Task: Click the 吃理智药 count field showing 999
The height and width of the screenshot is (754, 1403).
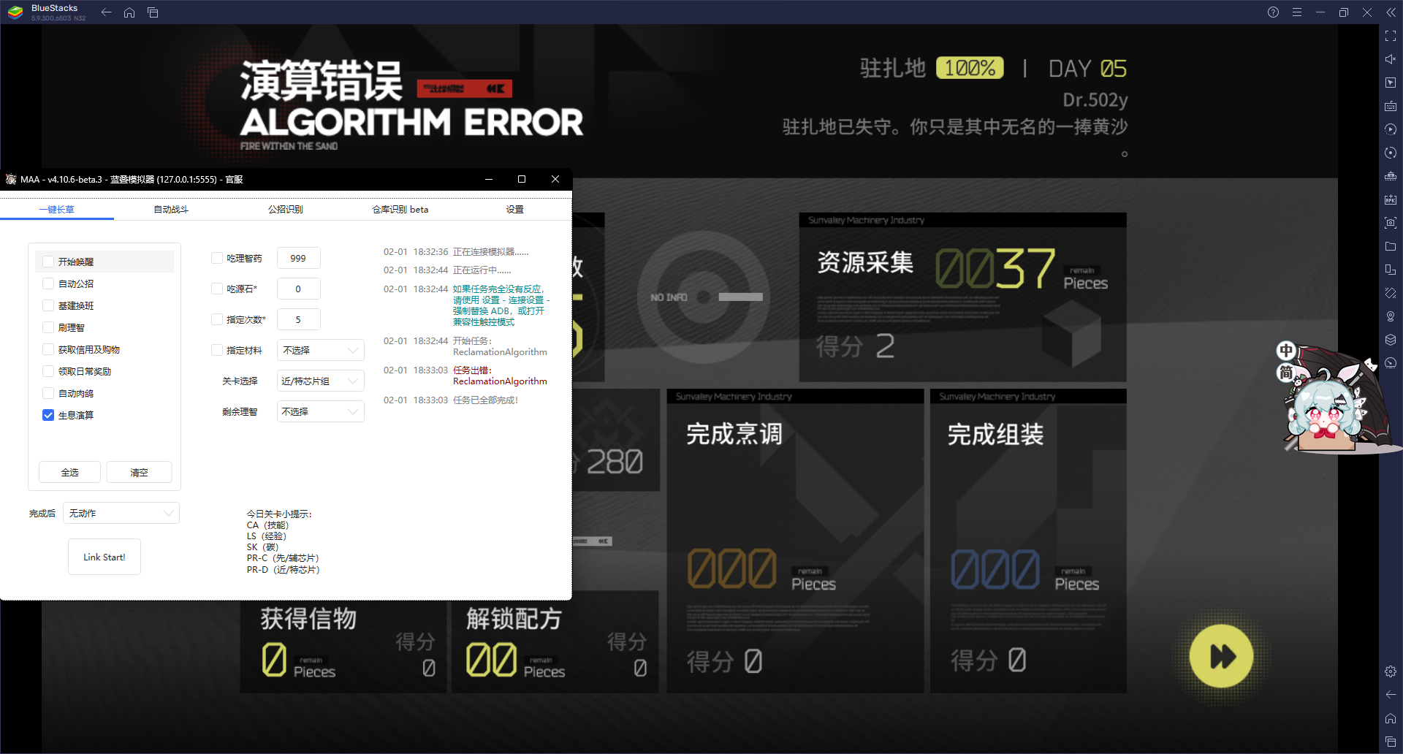Action: pos(298,258)
